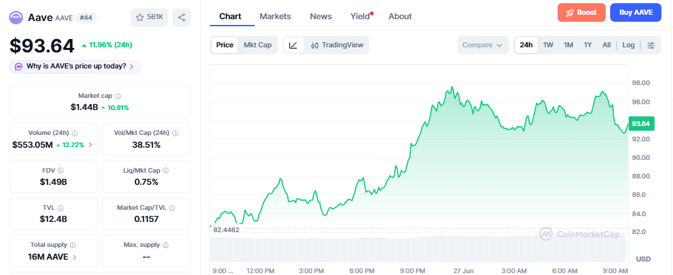Viewport: 673px width, 275px height.
Task: Click the USD currency label
Action: point(644,259)
